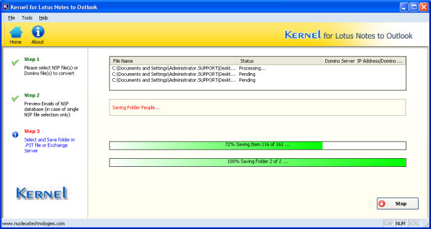Select the file row with status Processing
The width and height of the screenshot is (431, 229).
(257, 68)
